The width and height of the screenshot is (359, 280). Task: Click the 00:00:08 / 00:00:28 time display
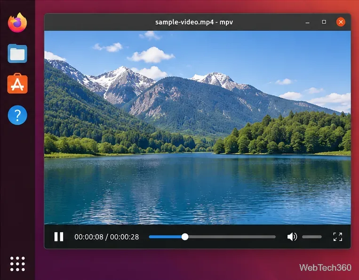[x=107, y=237]
